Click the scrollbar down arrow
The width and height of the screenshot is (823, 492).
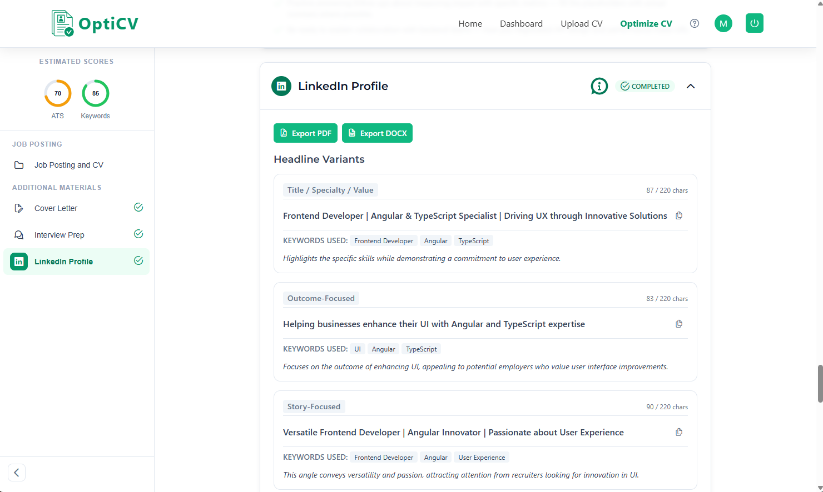(x=820, y=488)
